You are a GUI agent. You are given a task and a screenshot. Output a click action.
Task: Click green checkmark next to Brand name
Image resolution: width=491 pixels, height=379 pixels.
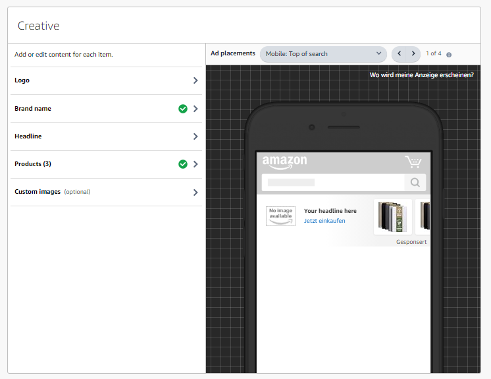tap(183, 109)
